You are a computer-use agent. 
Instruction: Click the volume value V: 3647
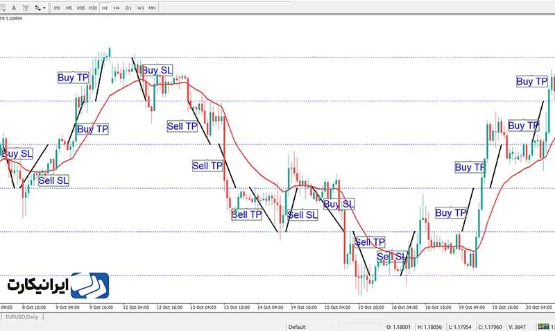[x=518, y=326]
